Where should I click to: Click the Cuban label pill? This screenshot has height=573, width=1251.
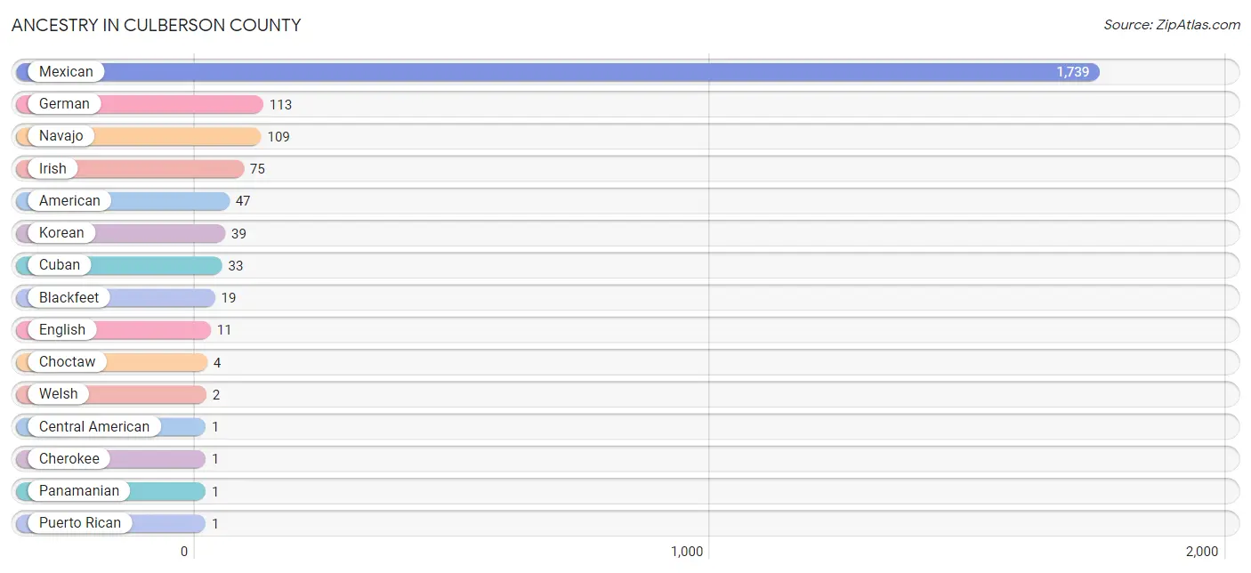point(60,265)
